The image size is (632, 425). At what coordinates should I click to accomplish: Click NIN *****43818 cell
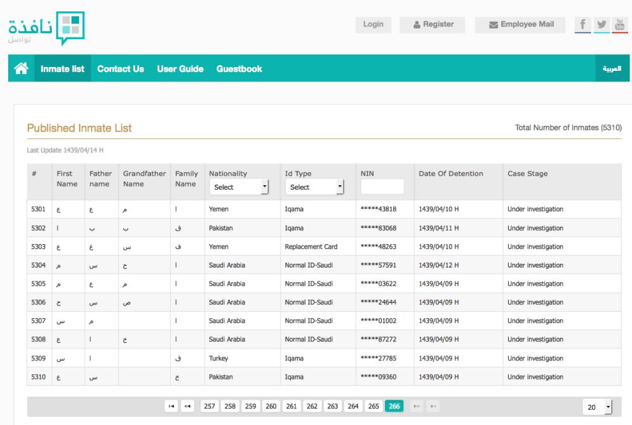378,209
